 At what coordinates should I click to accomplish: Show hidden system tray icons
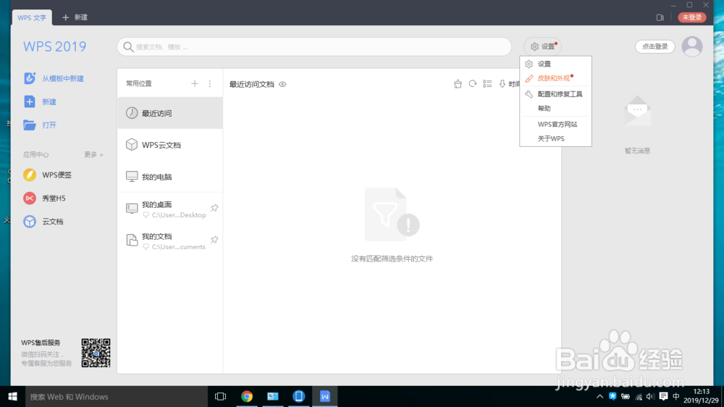[x=599, y=396]
